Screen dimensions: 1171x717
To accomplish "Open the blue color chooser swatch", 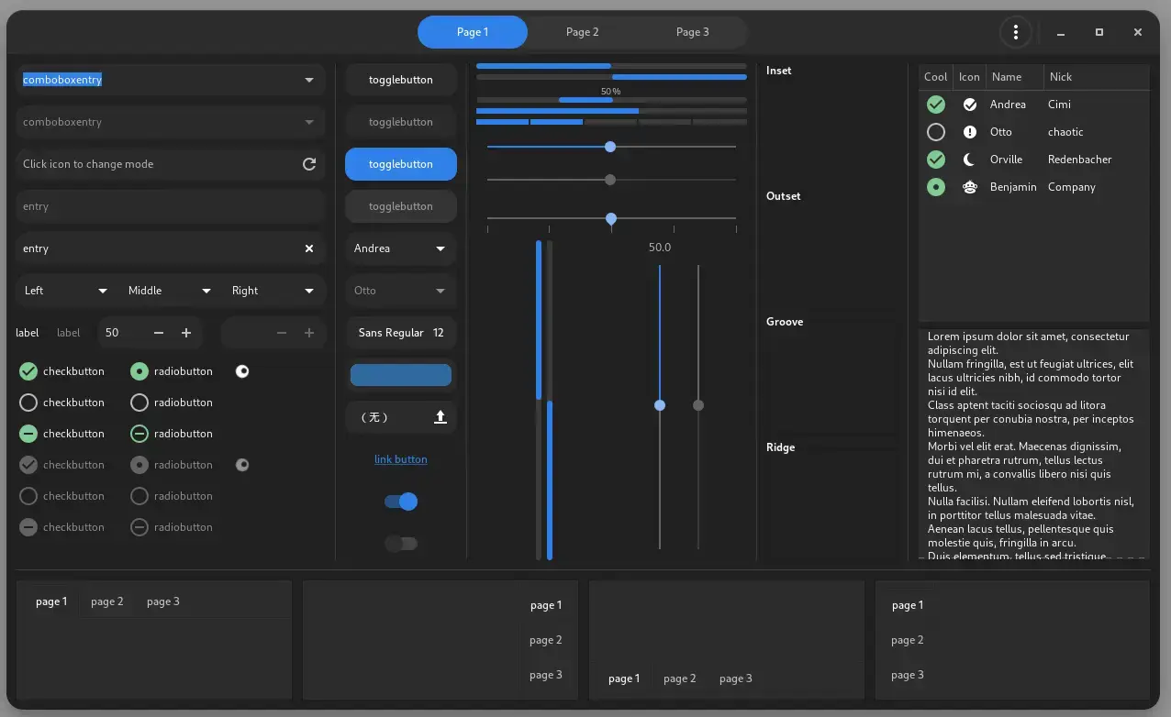I will (401, 375).
